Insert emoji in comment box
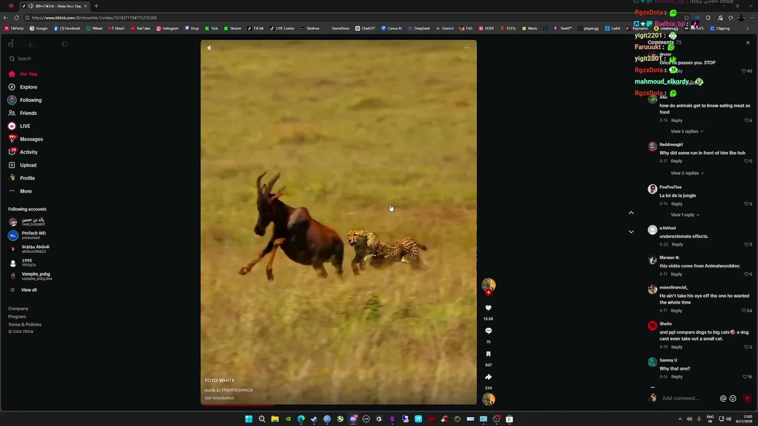 733,399
